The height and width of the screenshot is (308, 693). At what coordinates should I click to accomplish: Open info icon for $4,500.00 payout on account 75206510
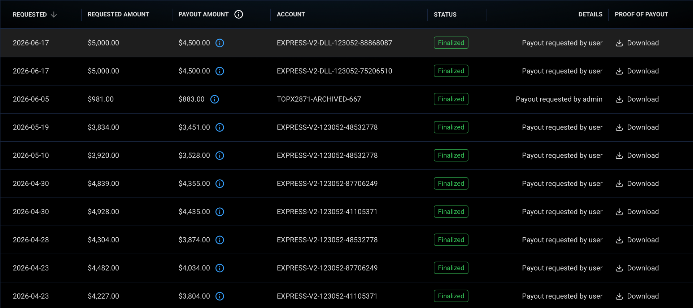(220, 71)
